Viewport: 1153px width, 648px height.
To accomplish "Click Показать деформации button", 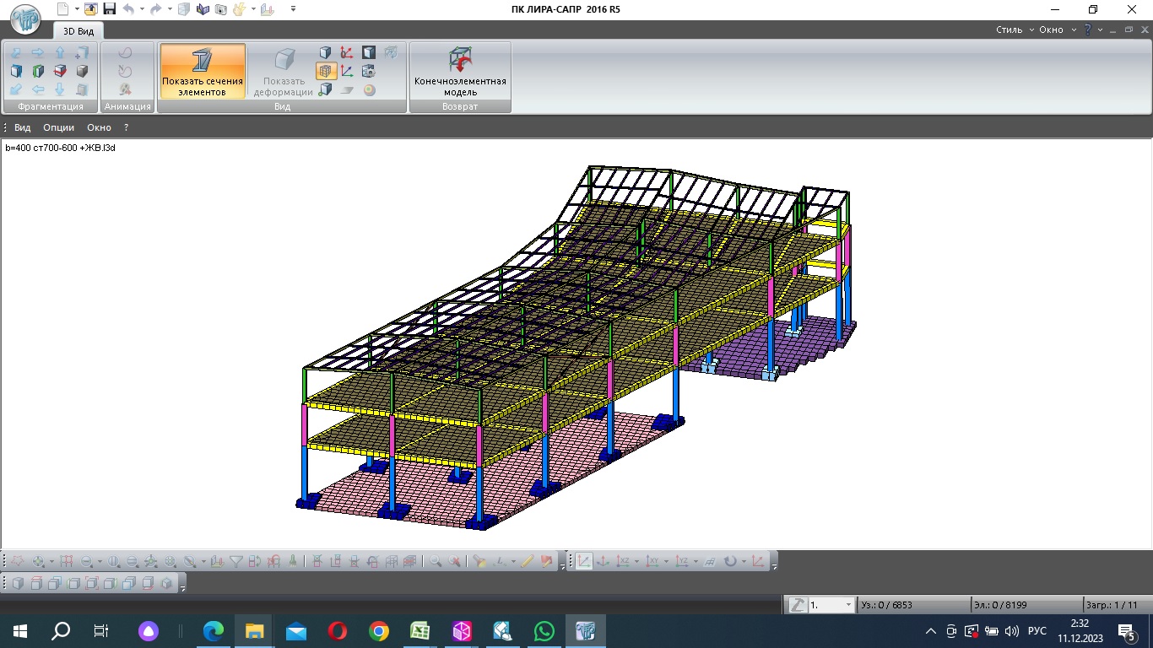I will (x=284, y=72).
